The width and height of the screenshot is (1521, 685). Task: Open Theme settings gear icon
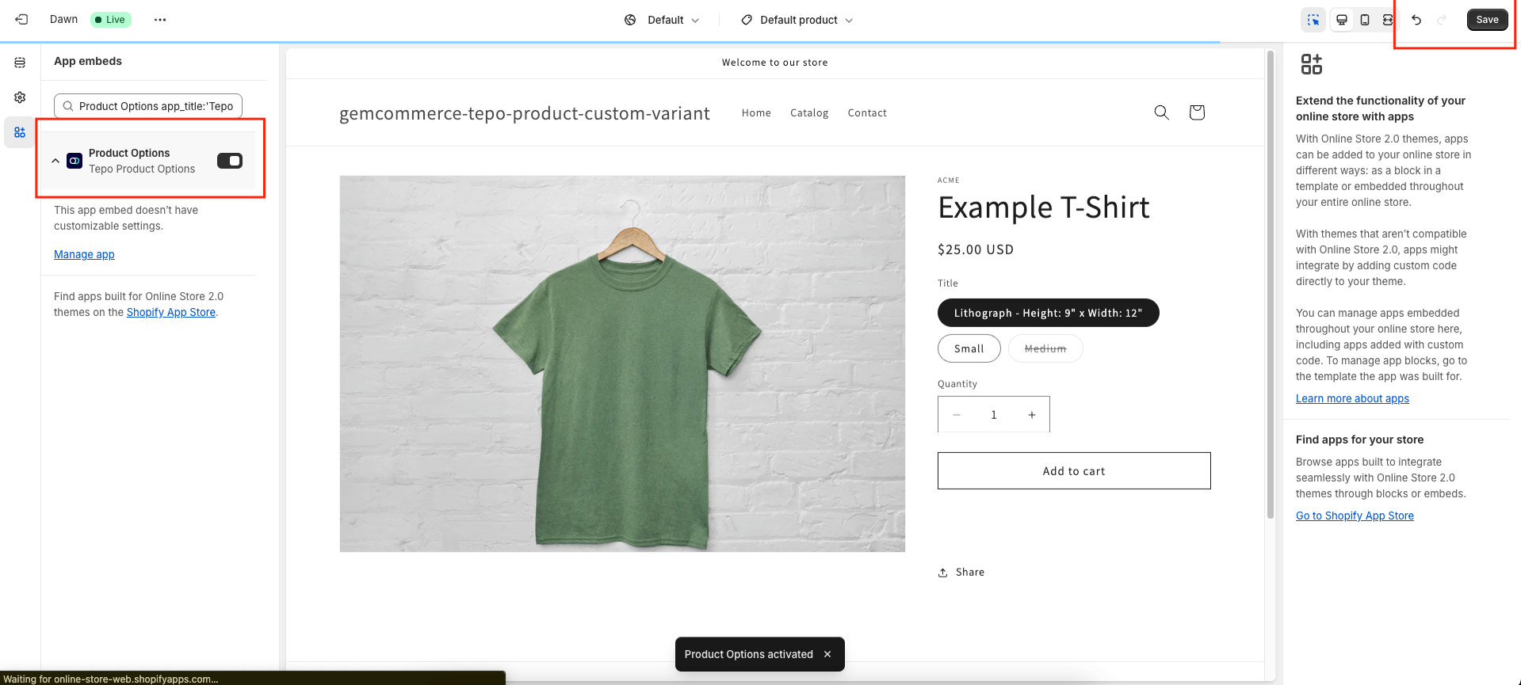[20, 97]
